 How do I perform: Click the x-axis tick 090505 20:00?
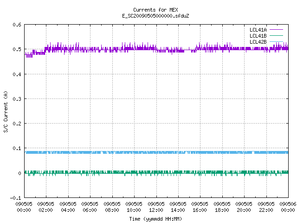(x=244, y=207)
